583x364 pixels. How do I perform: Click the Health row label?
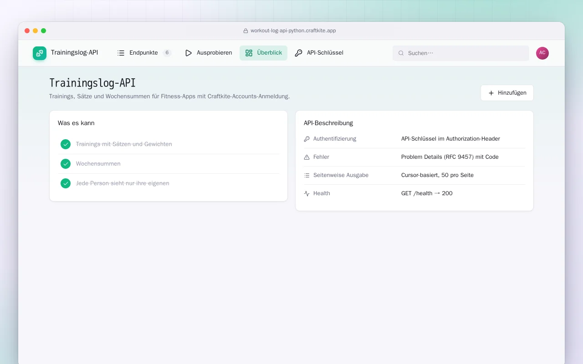coord(322,193)
